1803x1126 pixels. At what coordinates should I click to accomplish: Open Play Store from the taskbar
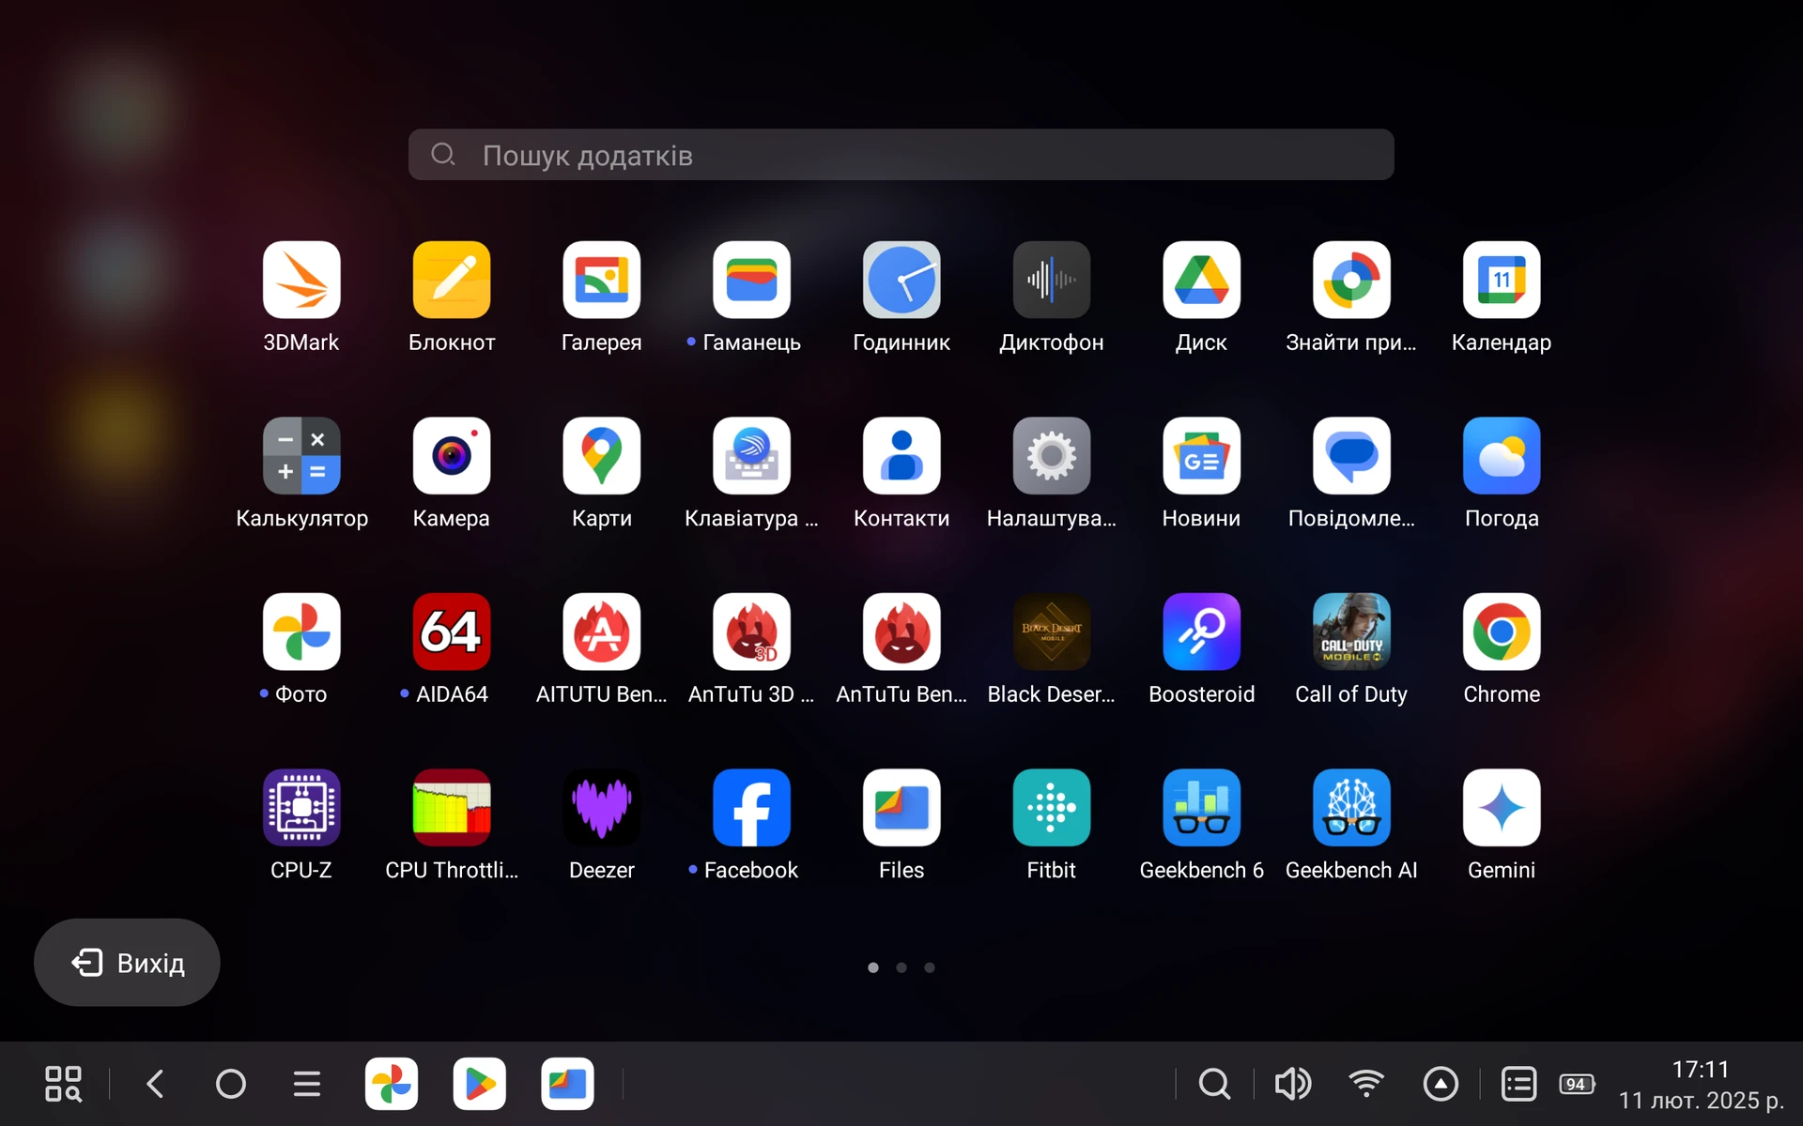(x=480, y=1084)
